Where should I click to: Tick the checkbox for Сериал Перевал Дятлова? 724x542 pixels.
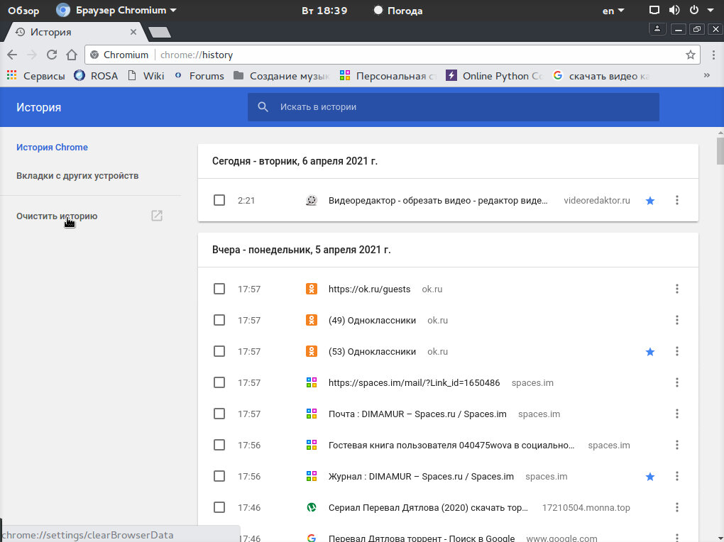(x=219, y=507)
